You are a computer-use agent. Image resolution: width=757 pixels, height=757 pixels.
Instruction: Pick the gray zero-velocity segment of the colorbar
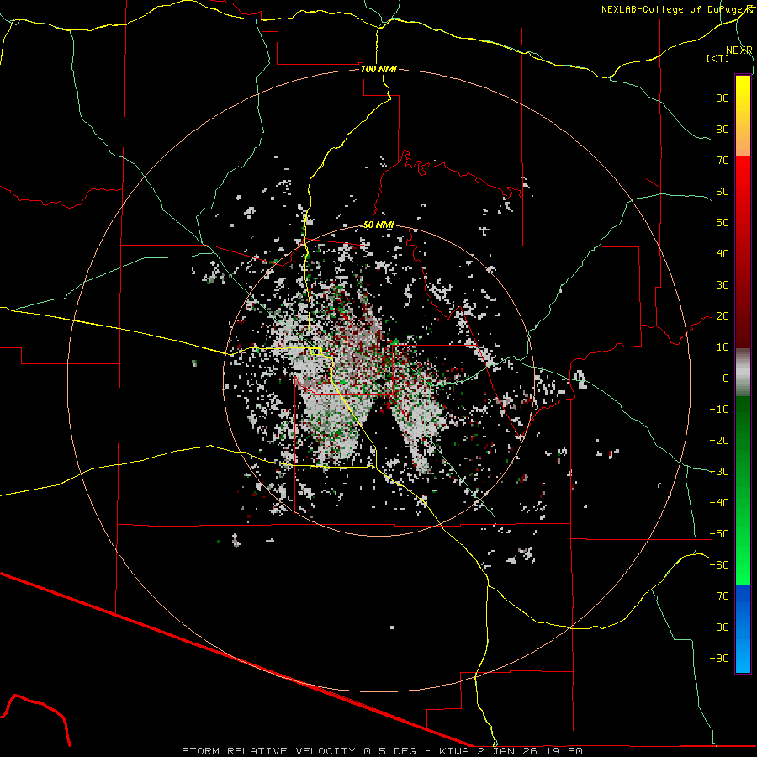743,373
